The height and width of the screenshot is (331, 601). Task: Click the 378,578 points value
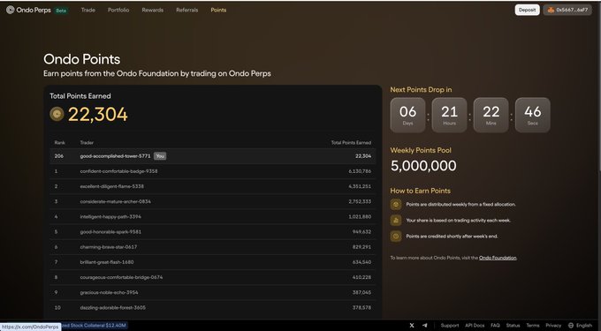(361, 307)
